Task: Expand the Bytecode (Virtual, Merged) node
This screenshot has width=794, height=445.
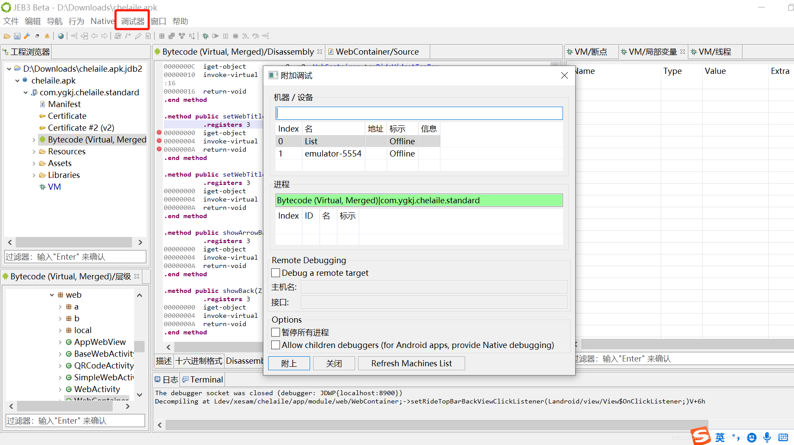Action: pos(34,140)
